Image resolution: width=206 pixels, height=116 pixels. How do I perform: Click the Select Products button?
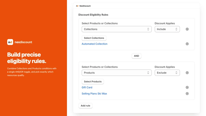click(93, 81)
